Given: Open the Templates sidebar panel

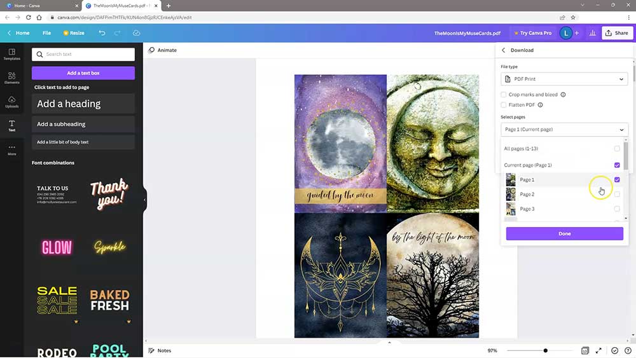Looking at the screenshot, I should 11,53.
